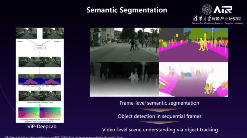This screenshot has width=247, height=138.
Task: Click the Semantic Segmentation slide title
Action: (x=127, y=10)
